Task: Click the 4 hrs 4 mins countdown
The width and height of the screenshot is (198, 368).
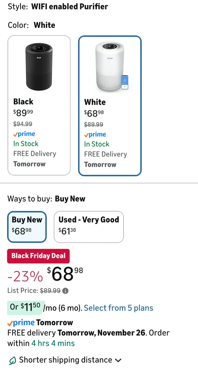Action: coord(53,343)
